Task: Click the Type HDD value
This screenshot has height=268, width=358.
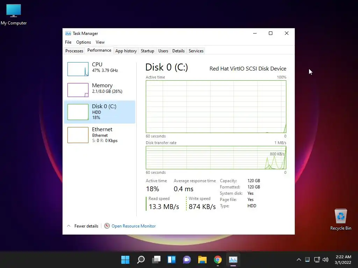Action: pos(252,206)
